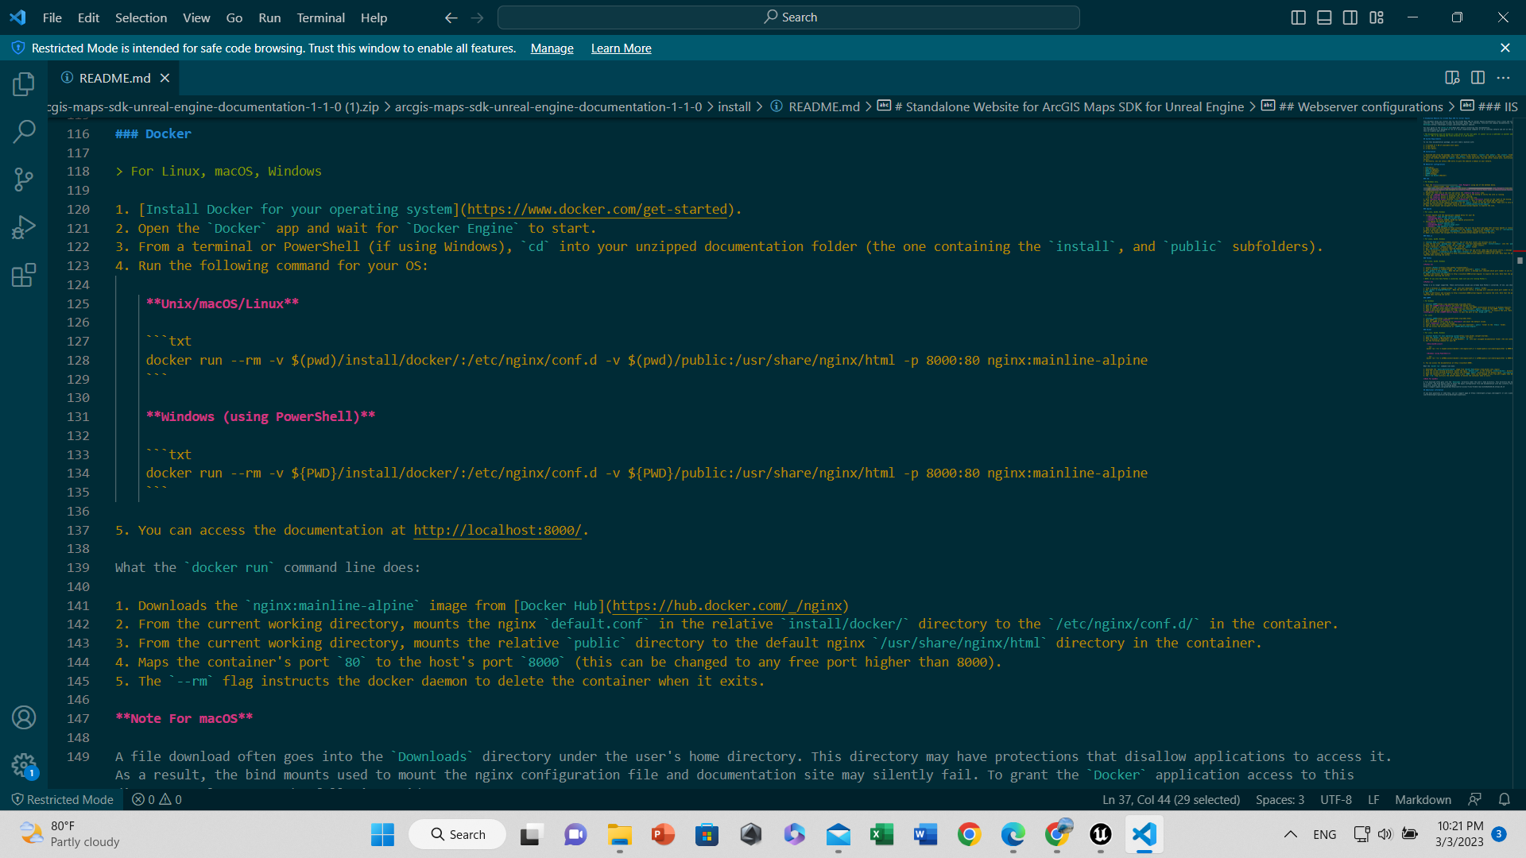Image resolution: width=1526 pixels, height=858 pixels.
Task: Toggle the secondary side bar layout icon
Action: [1350, 17]
